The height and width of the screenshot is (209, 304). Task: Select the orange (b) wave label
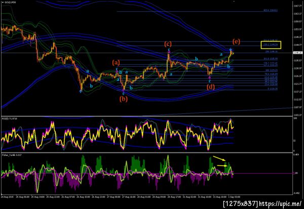click(124, 99)
